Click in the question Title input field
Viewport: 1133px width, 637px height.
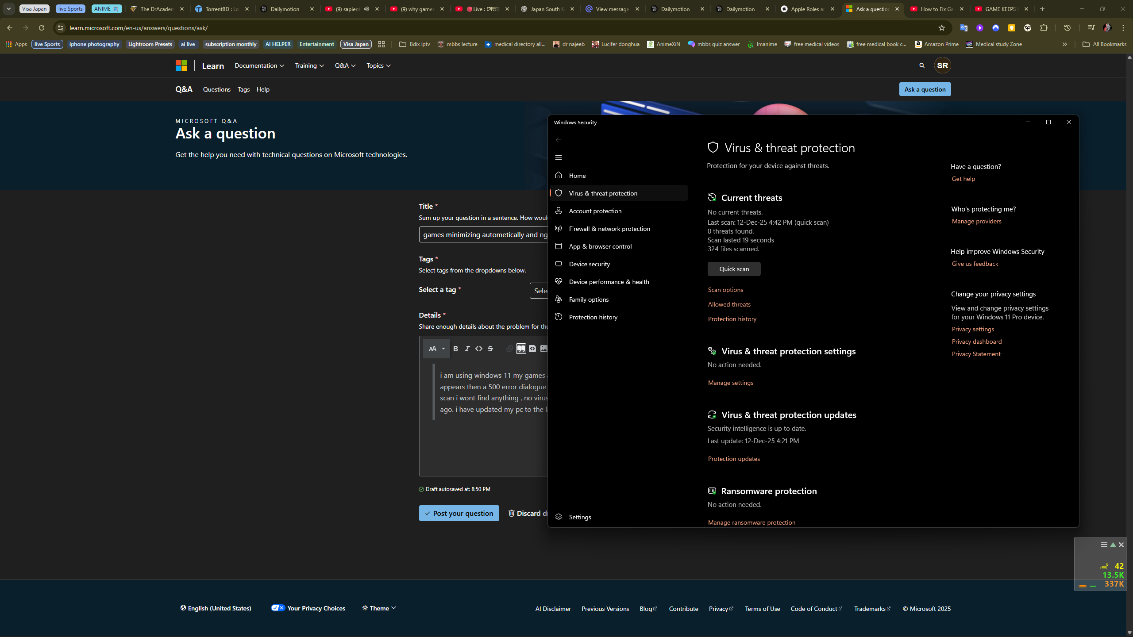tap(483, 234)
